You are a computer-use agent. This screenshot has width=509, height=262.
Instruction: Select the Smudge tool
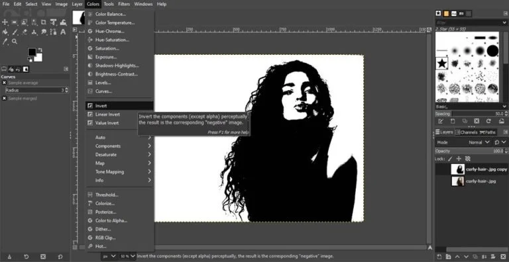44,32
